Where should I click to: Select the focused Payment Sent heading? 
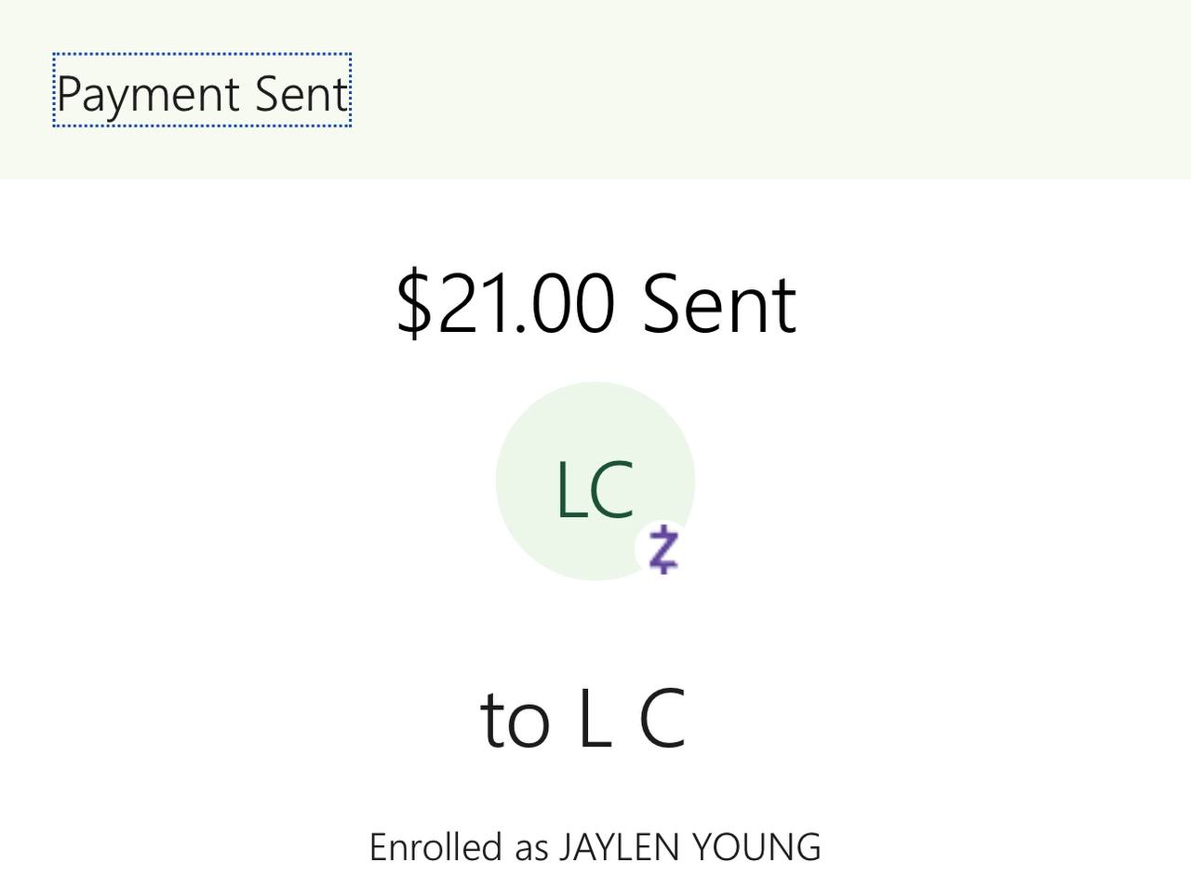point(202,91)
